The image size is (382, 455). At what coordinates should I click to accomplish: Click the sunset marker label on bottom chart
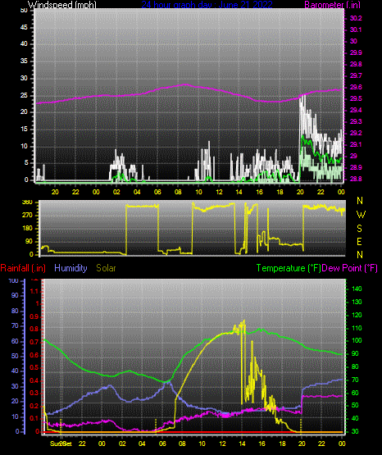click(x=61, y=444)
